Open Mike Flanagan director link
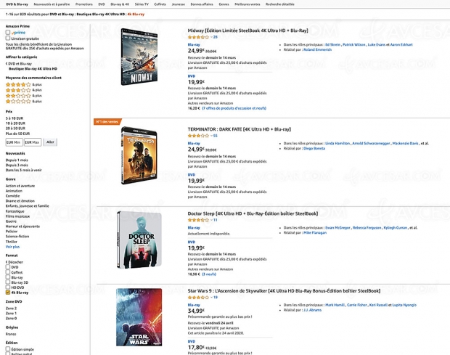450x355 pixels. (315, 233)
